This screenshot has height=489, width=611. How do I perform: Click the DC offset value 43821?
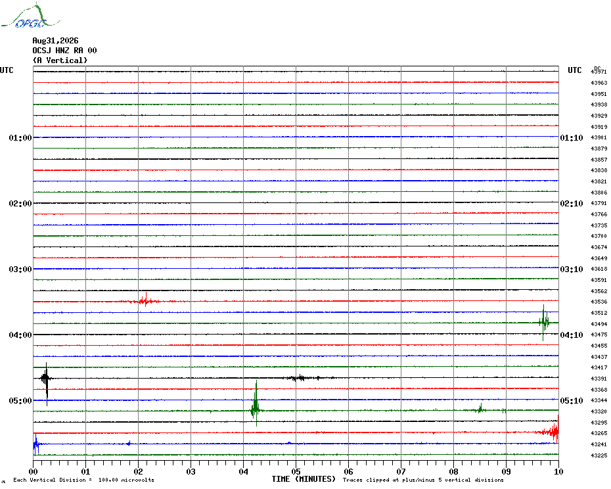tap(599, 181)
